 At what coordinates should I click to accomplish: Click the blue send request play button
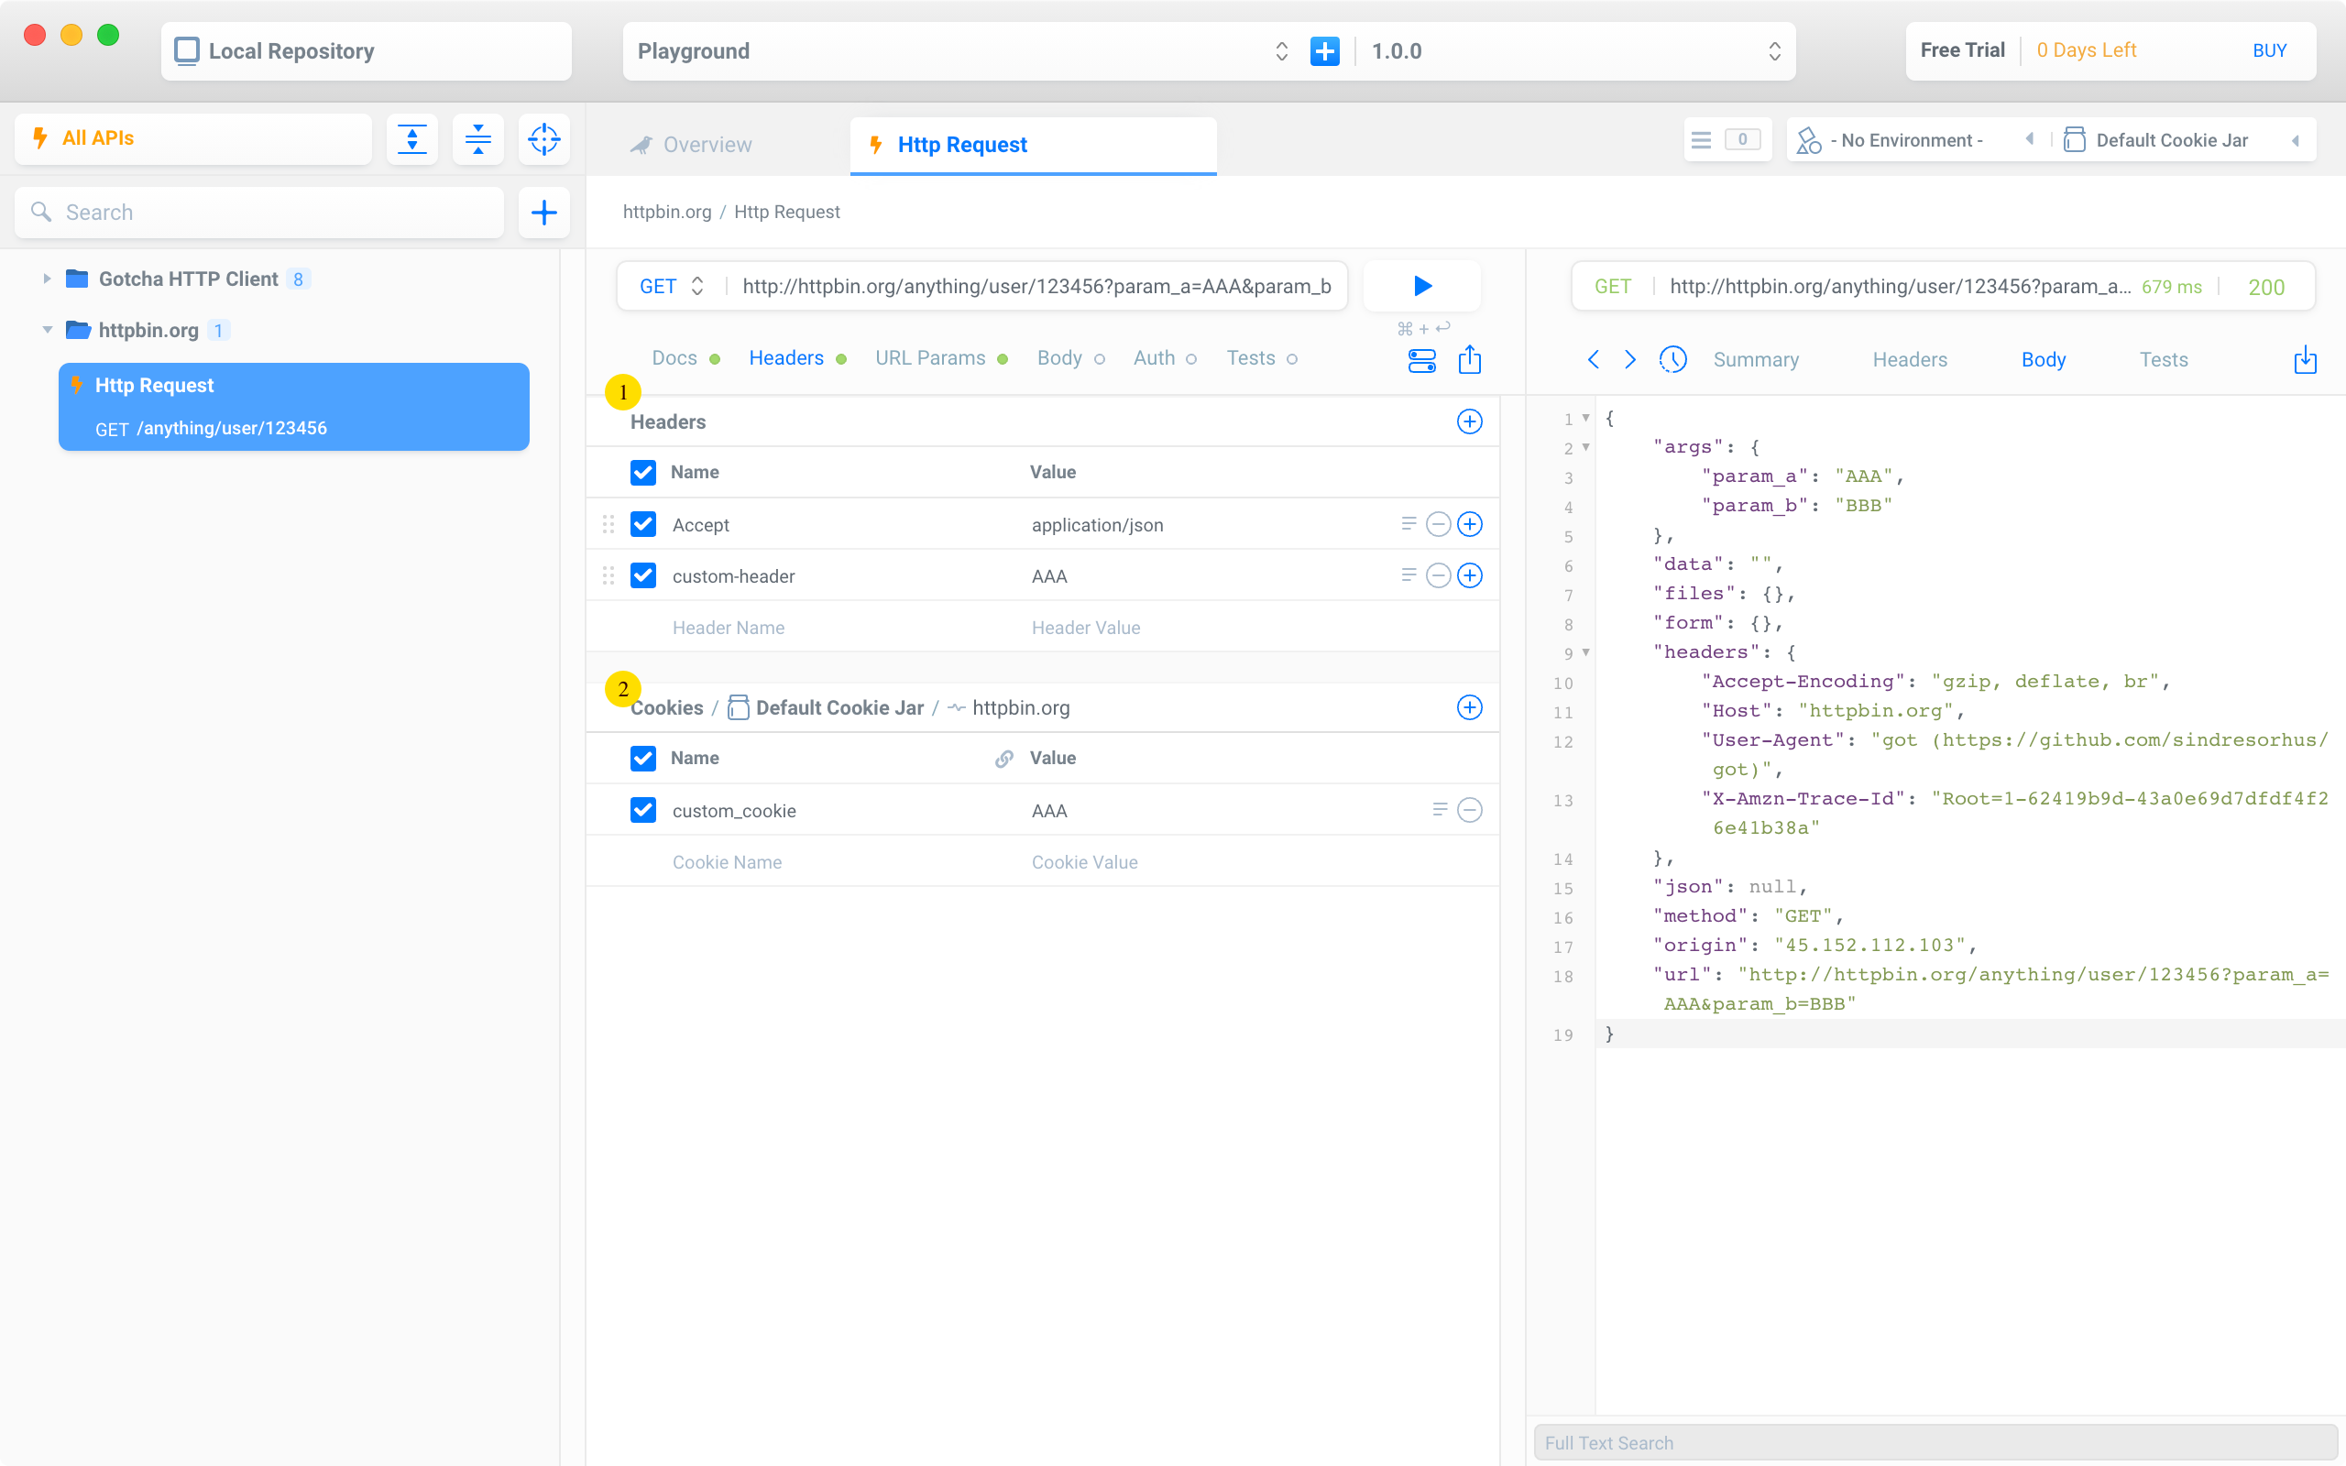[x=1421, y=286]
